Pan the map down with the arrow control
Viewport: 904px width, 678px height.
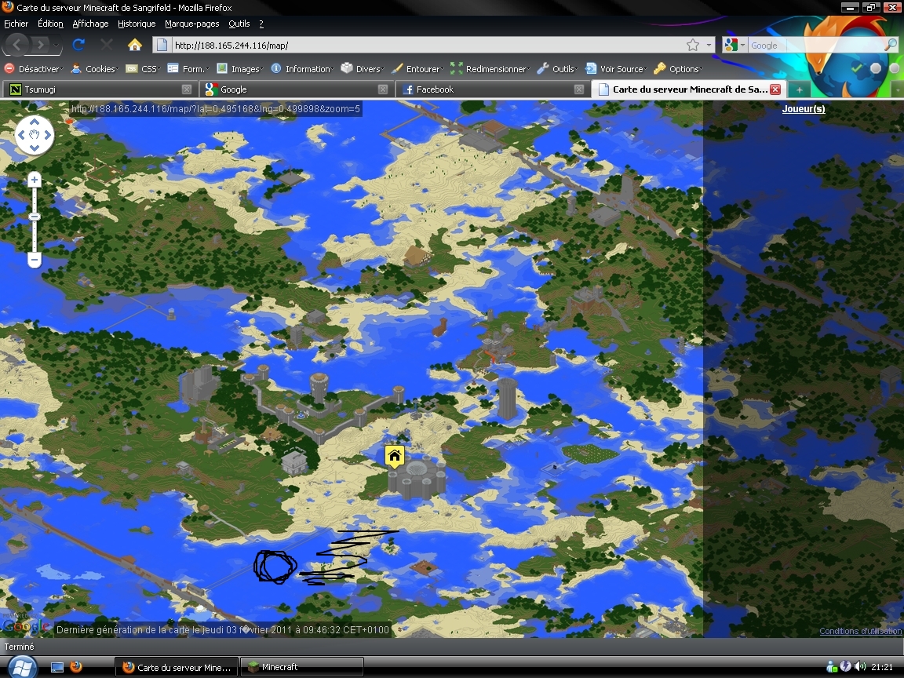(x=34, y=148)
